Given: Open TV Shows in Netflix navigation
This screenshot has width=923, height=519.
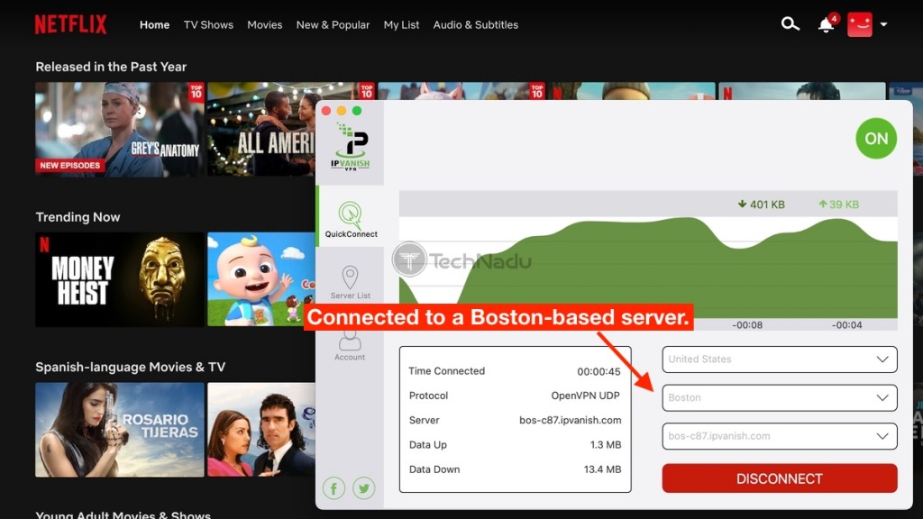Looking at the screenshot, I should 208,24.
